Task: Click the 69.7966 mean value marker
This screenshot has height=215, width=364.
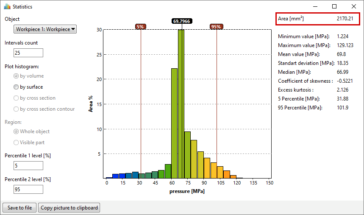Action: [181, 21]
